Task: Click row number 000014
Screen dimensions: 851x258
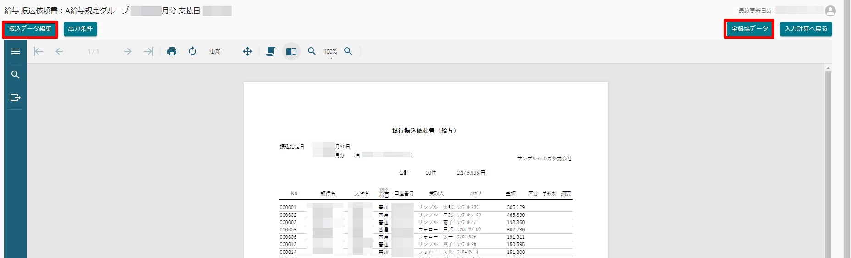Action: coord(288,252)
